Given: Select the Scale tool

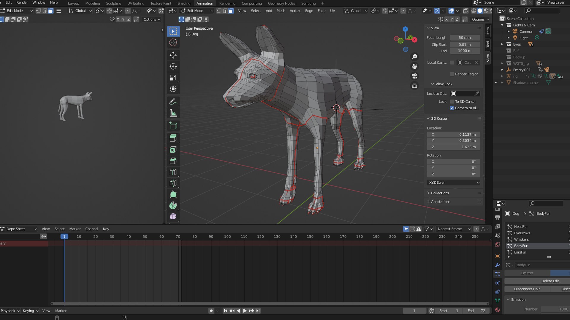Looking at the screenshot, I should pos(173,78).
